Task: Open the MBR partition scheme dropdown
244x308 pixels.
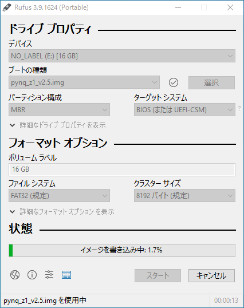Action: pyautogui.click(x=59, y=109)
